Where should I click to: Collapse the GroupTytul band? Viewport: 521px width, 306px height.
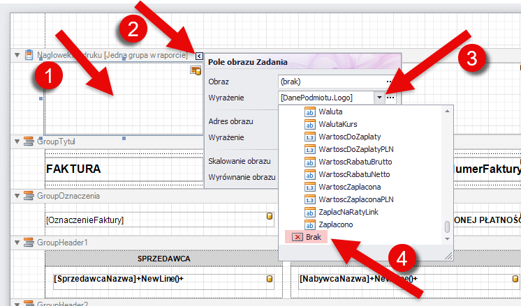click(x=17, y=141)
